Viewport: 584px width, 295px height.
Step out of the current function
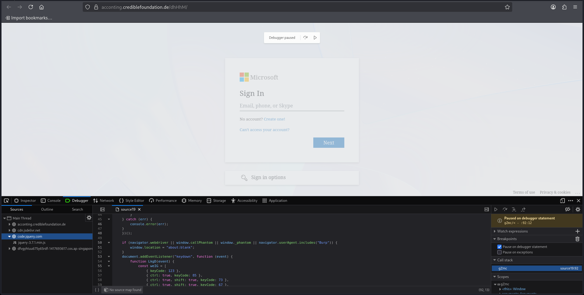(x=523, y=209)
